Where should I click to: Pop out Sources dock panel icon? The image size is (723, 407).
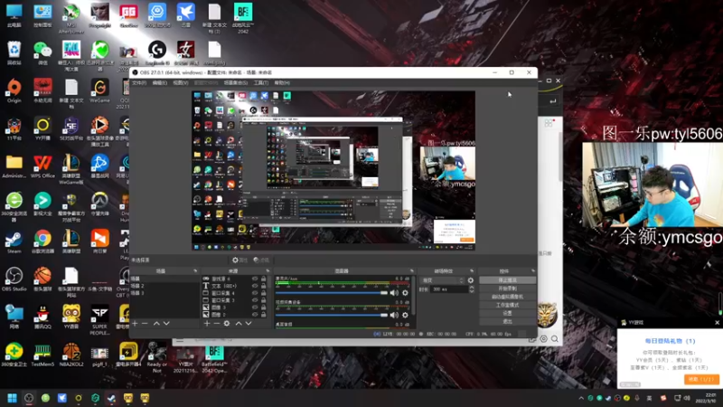point(268,270)
